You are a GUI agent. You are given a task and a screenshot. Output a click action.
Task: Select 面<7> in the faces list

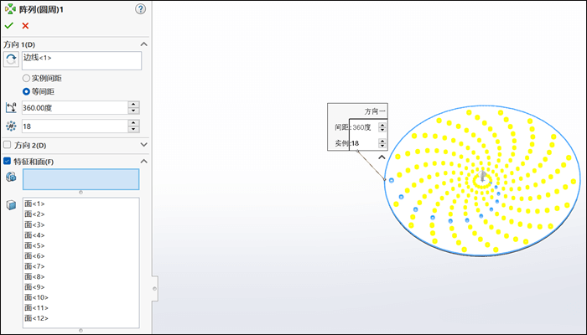click(x=34, y=266)
